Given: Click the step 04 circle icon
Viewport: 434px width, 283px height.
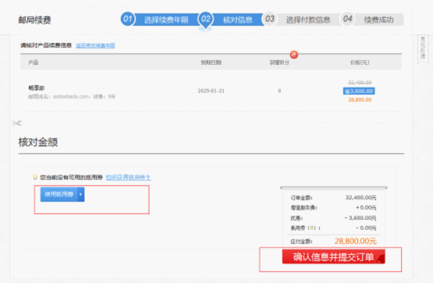Looking at the screenshot, I should [x=347, y=19].
